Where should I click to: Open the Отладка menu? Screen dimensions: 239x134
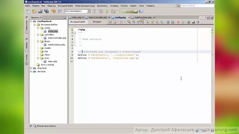(x=114, y=6)
